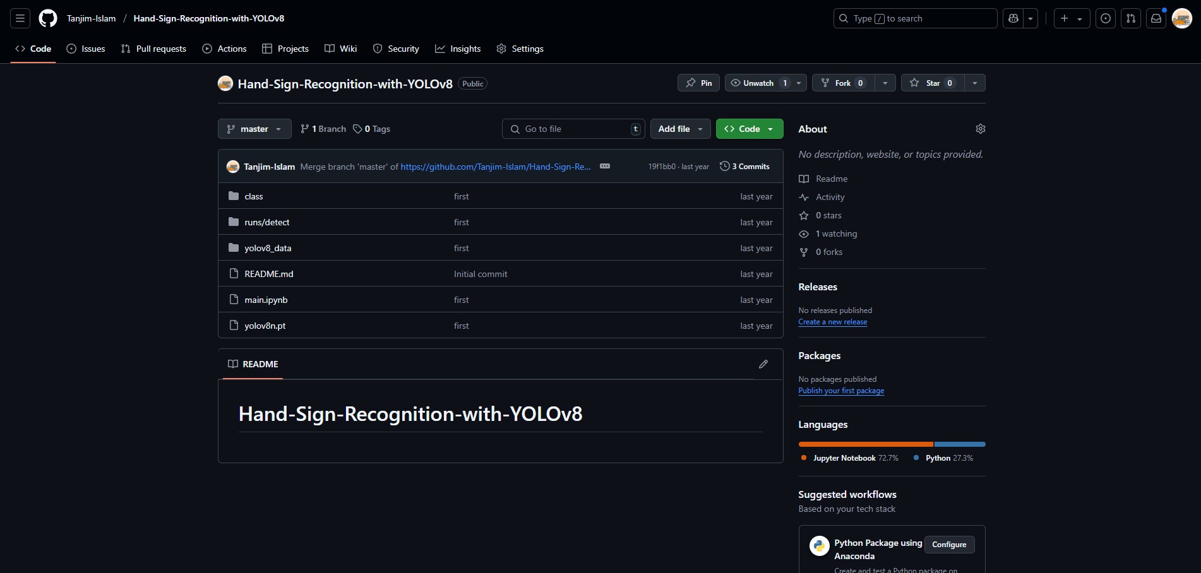Screen dimensions: 1201x573
Task: Expand commit message ellipsis icon
Action: 605,166
